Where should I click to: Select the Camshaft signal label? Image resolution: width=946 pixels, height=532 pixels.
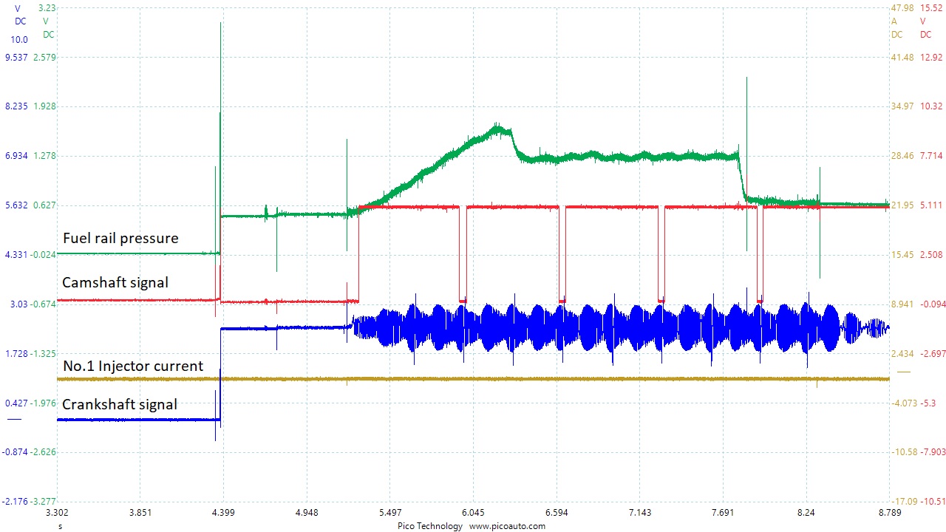click(116, 282)
